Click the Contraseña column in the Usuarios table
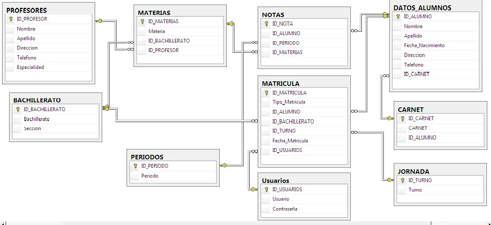The height and width of the screenshot is (225, 491). click(304, 209)
